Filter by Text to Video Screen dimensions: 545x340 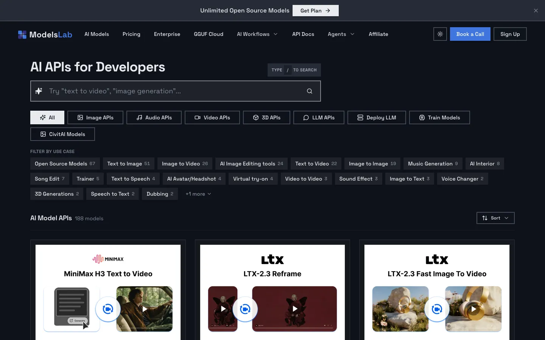coord(316,164)
